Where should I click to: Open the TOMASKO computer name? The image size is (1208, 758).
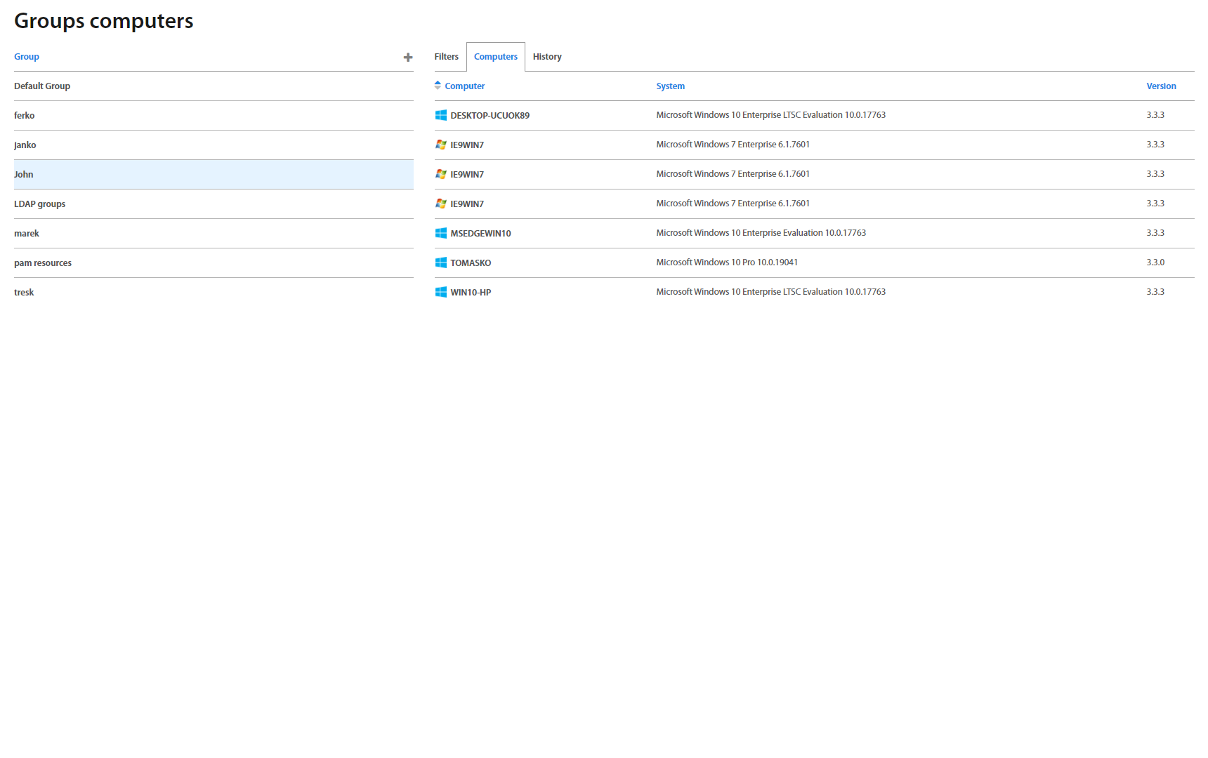(471, 263)
